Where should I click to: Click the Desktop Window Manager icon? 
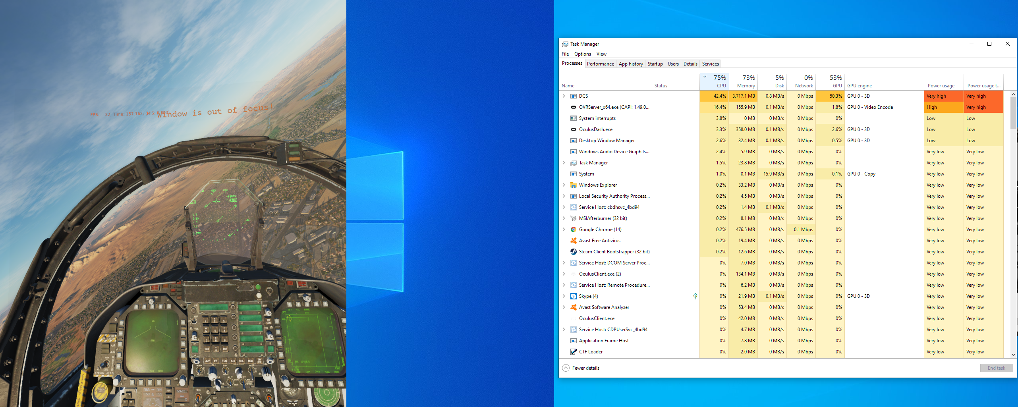[573, 141]
